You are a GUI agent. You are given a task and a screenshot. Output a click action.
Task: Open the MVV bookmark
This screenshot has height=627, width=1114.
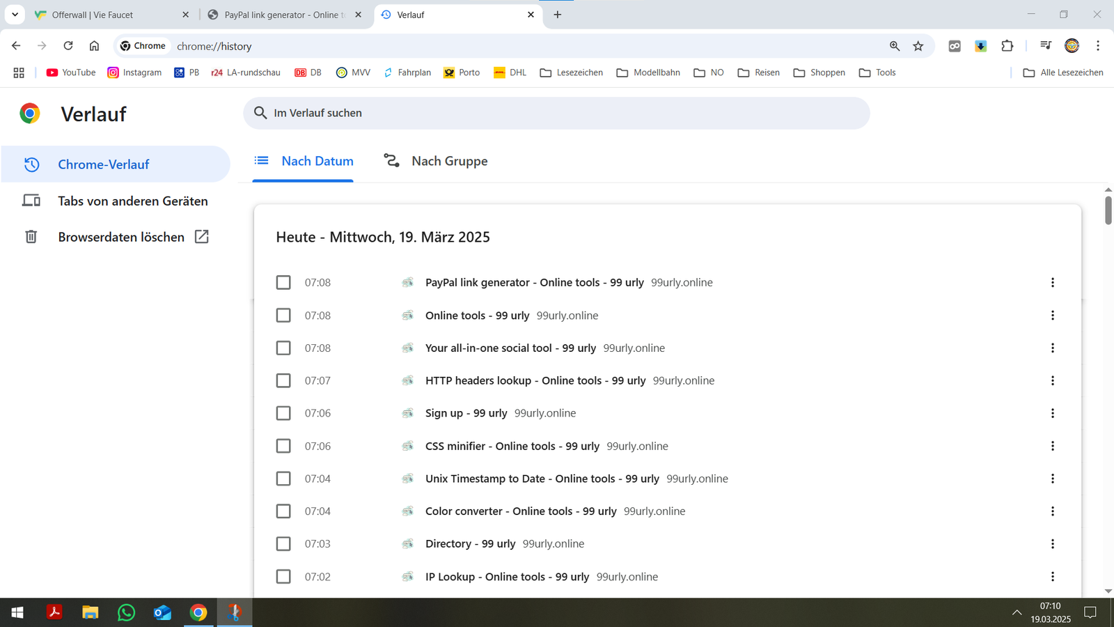click(353, 72)
